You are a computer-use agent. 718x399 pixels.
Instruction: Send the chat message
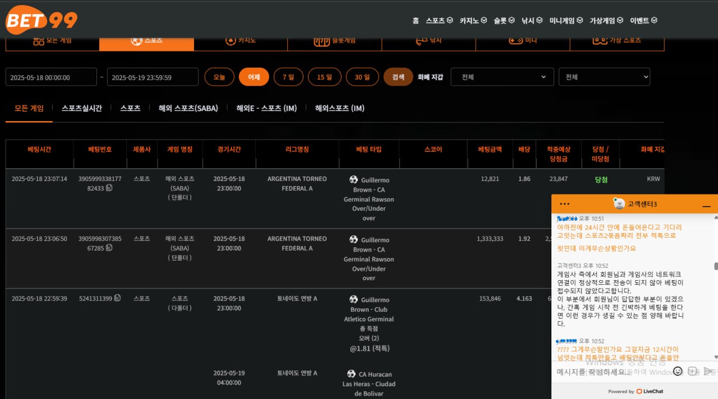708,371
